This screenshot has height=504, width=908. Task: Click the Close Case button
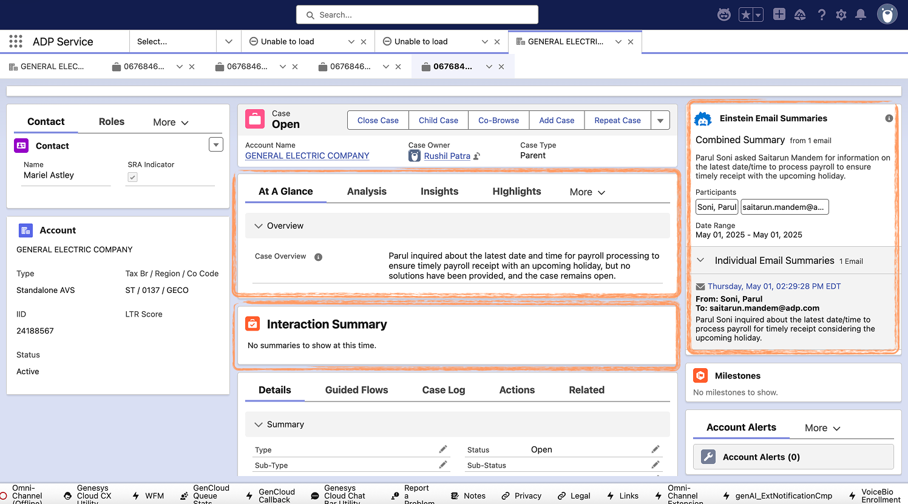378,120
